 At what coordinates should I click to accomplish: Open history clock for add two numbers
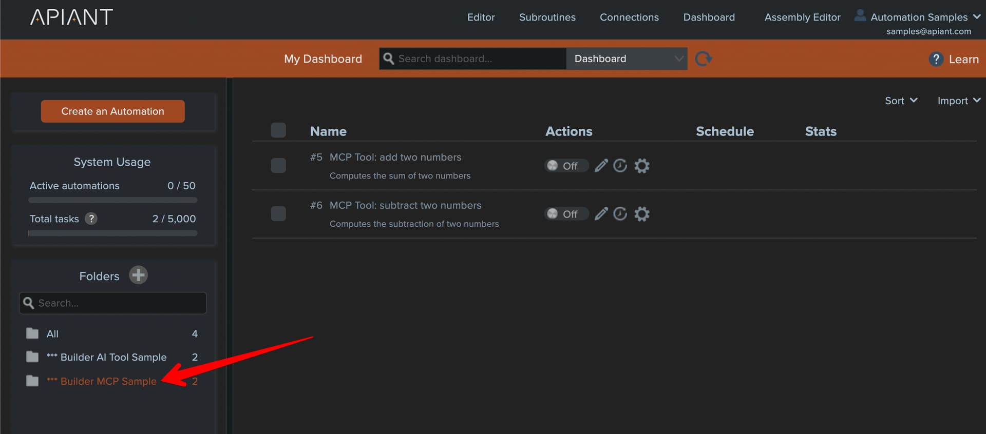coord(620,165)
